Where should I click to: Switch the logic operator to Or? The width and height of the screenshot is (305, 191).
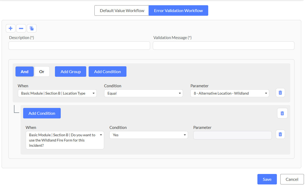[42, 72]
